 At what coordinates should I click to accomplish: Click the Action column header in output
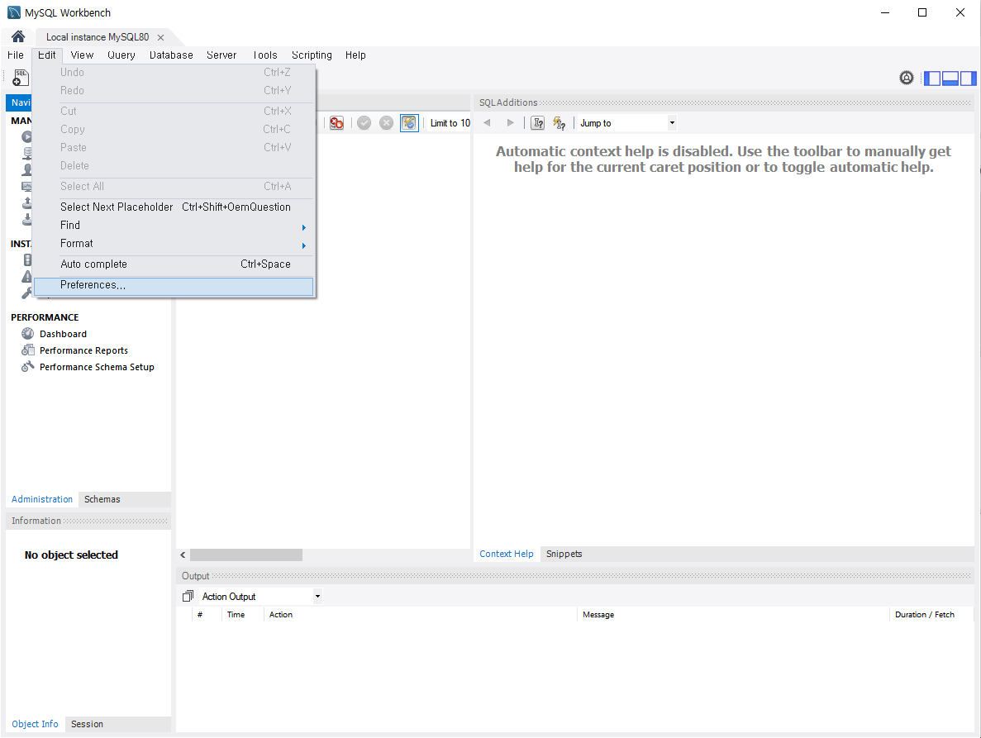[421, 615]
